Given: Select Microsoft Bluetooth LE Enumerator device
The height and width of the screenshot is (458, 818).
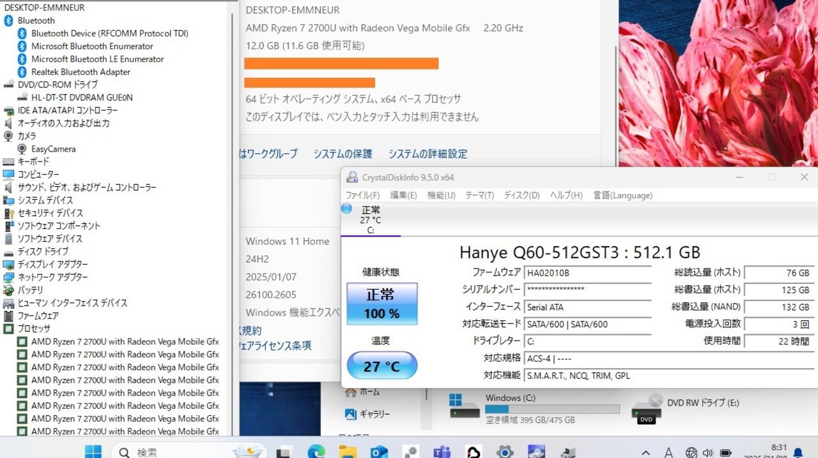Looking at the screenshot, I should (x=98, y=59).
